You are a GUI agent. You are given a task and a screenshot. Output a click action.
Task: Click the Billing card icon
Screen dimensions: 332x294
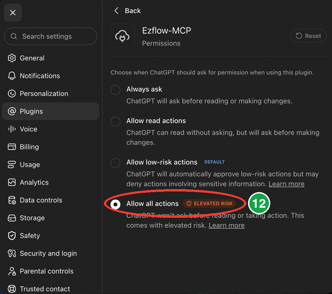(x=12, y=147)
